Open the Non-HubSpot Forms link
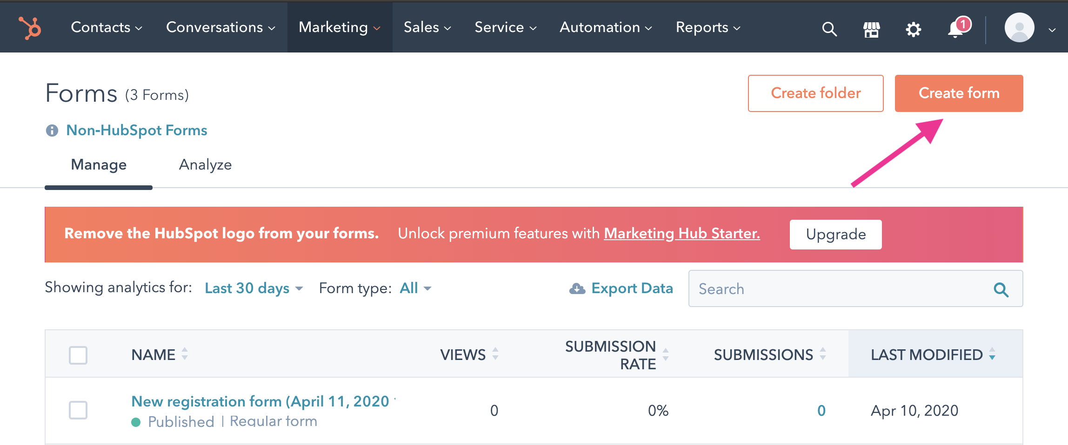1068x445 pixels. (137, 131)
